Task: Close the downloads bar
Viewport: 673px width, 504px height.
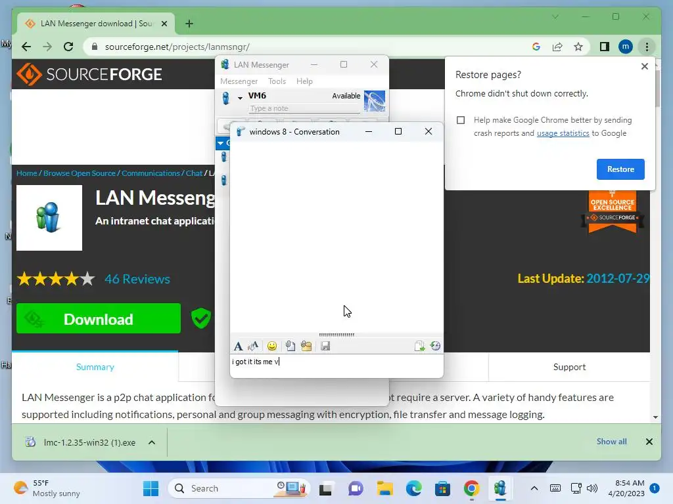Action: tap(649, 442)
